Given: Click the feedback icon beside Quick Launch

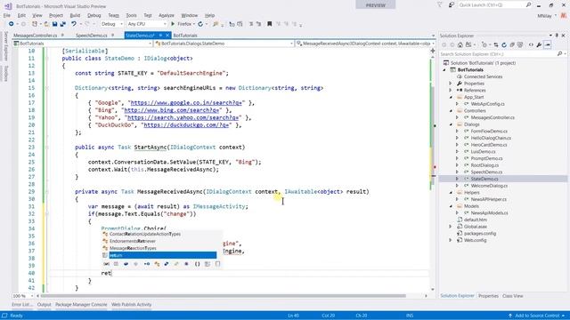Looking at the screenshot, I should tap(452, 4).
